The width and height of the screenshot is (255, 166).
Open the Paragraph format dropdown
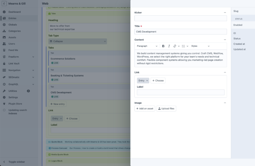147,46
